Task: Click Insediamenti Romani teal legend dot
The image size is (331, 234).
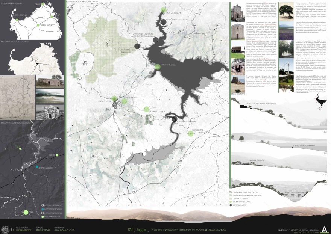Action: tap(37, 208)
